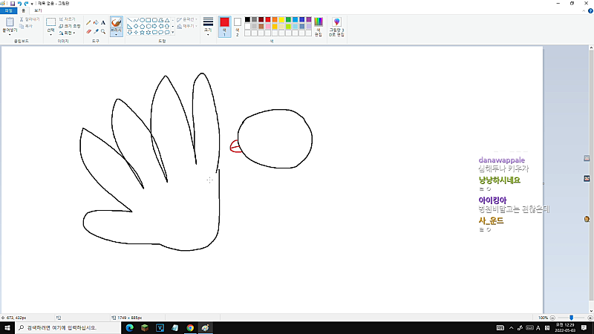The width and height of the screenshot is (594, 334).
Task: Select the Color picker eyedropper tool
Action: (96, 31)
